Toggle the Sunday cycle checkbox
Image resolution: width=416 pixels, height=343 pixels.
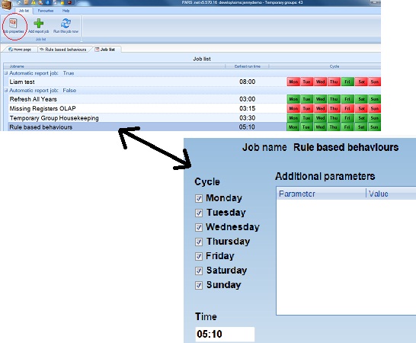199,285
